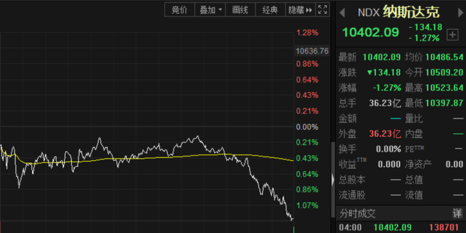Click the 分时成交 section header
The width and height of the screenshot is (466, 233).
[x=358, y=213]
